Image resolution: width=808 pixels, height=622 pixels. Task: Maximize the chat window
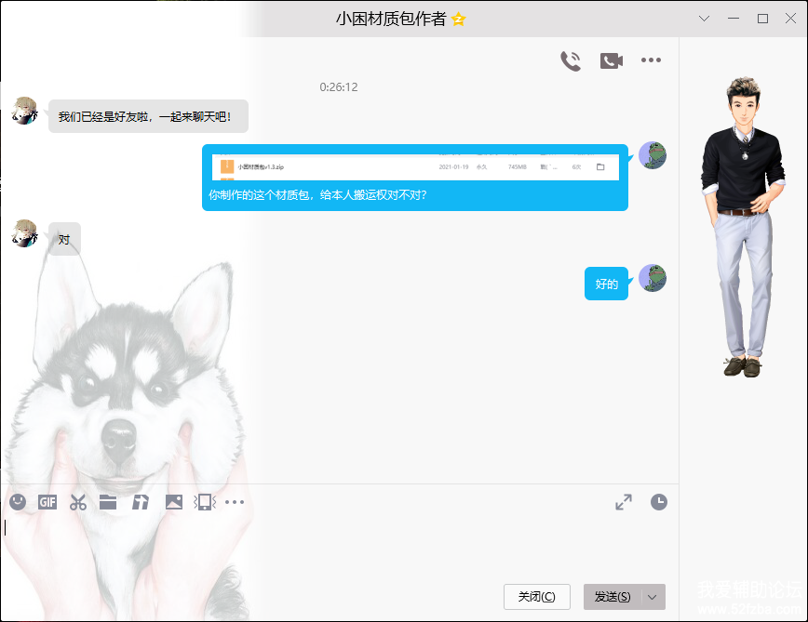[x=762, y=19]
